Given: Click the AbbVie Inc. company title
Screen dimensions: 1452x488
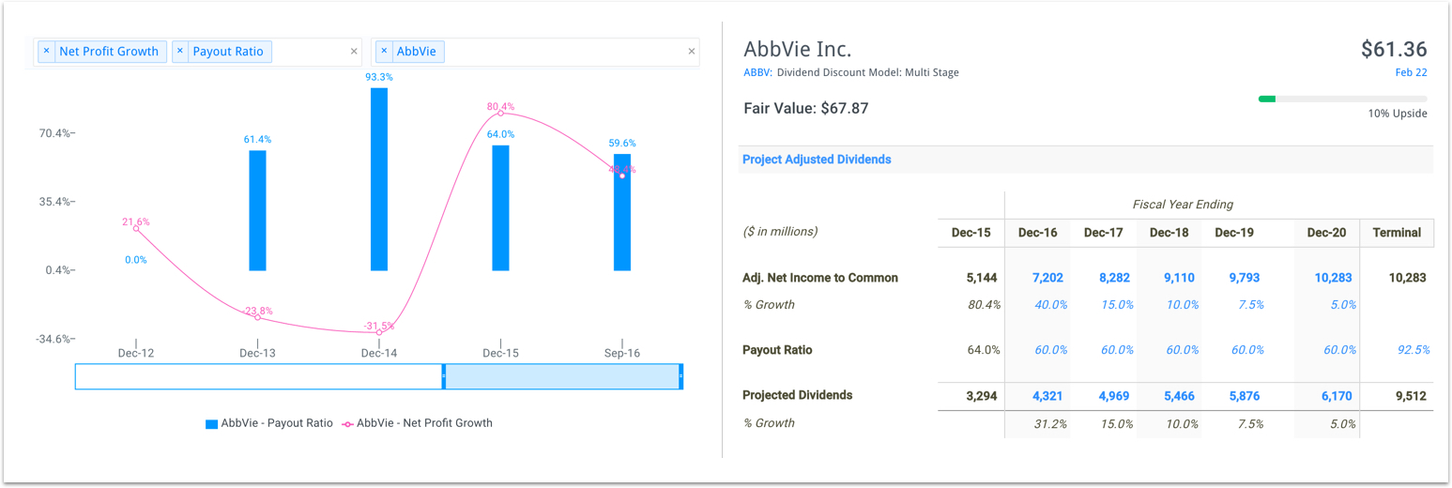Looking at the screenshot, I should click(x=798, y=50).
